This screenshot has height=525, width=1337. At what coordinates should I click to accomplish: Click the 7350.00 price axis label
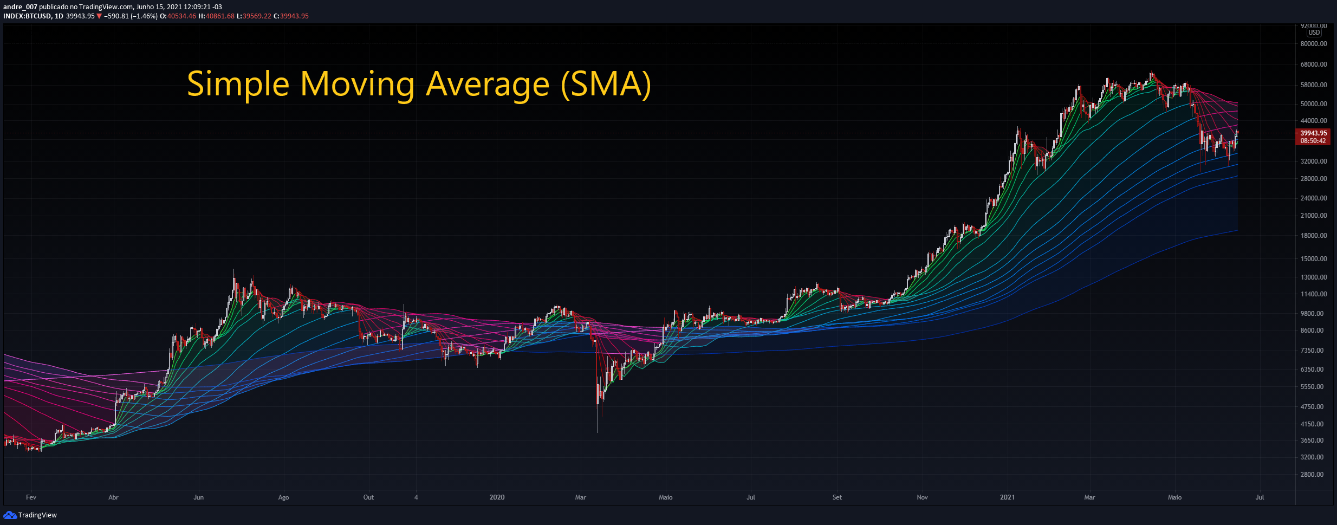pyautogui.click(x=1312, y=351)
